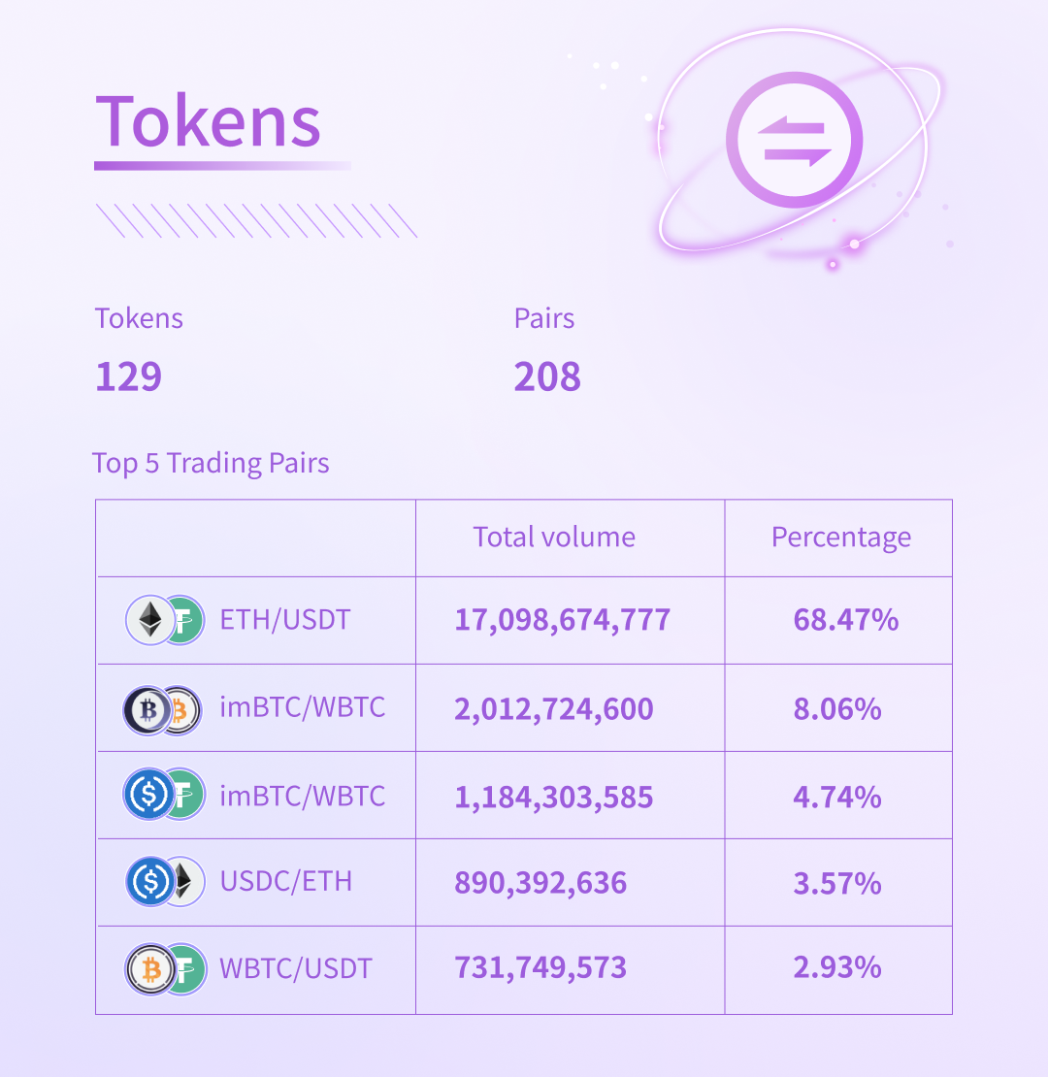The width and height of the screenshot is (1048, 1077).
Task: Select the WBTC/USDT pair label
Action: click(295, 968)
